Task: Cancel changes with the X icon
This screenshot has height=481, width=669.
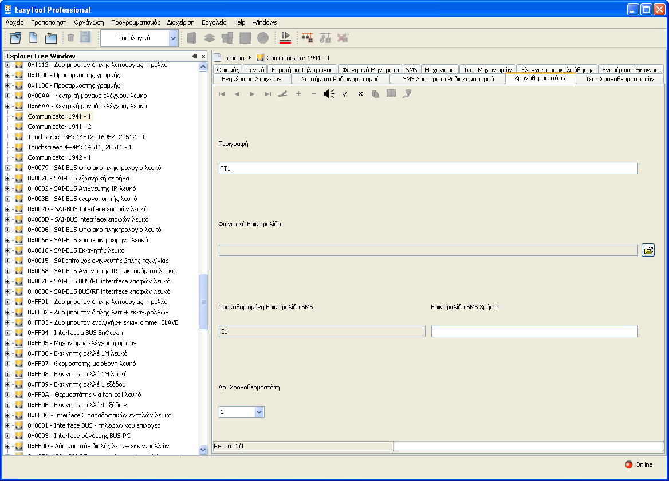Action: pyautogui.click(x=360, y=94)
